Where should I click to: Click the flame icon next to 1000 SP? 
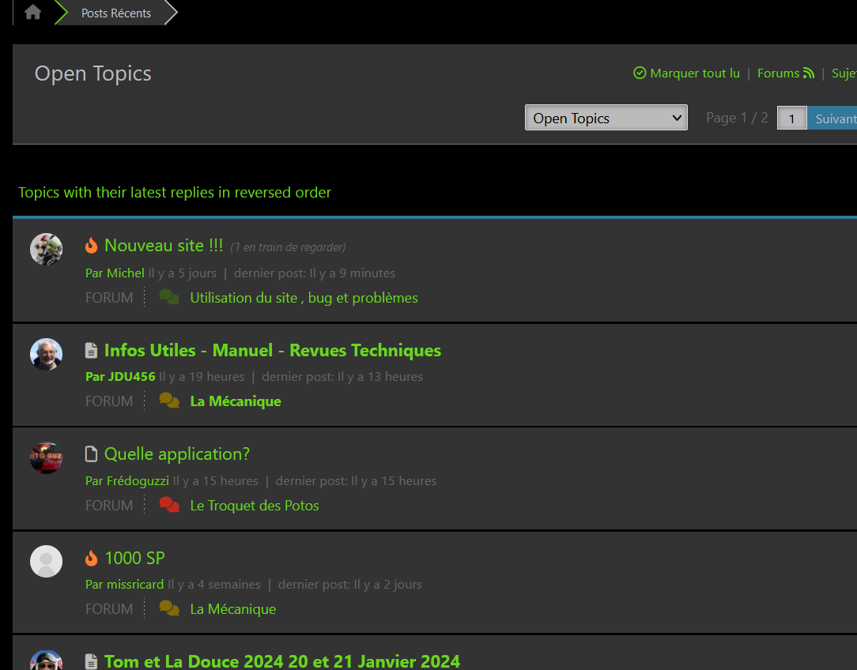point(92,559)
